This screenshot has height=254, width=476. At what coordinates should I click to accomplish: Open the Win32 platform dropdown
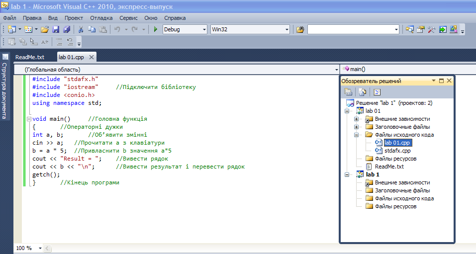click(x=286, y=30)
